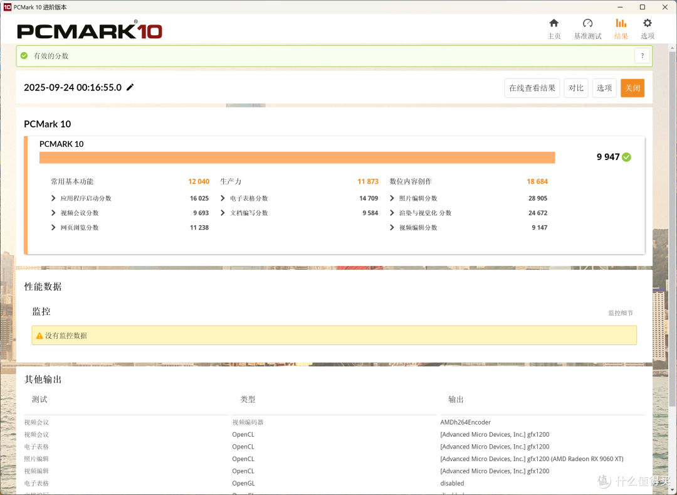Viewport: 677px width, 495px height.
Task: Expand 网页浏览分数 row
Action: (53, 228)
